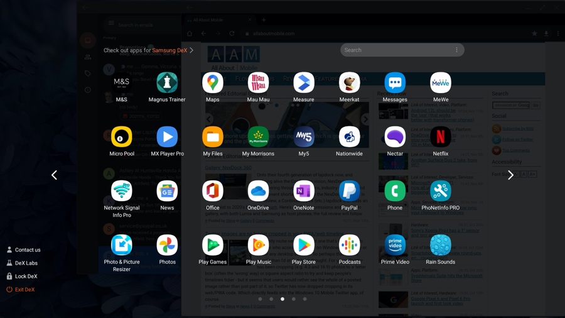Launch the Meerkat app

(349, 83)
